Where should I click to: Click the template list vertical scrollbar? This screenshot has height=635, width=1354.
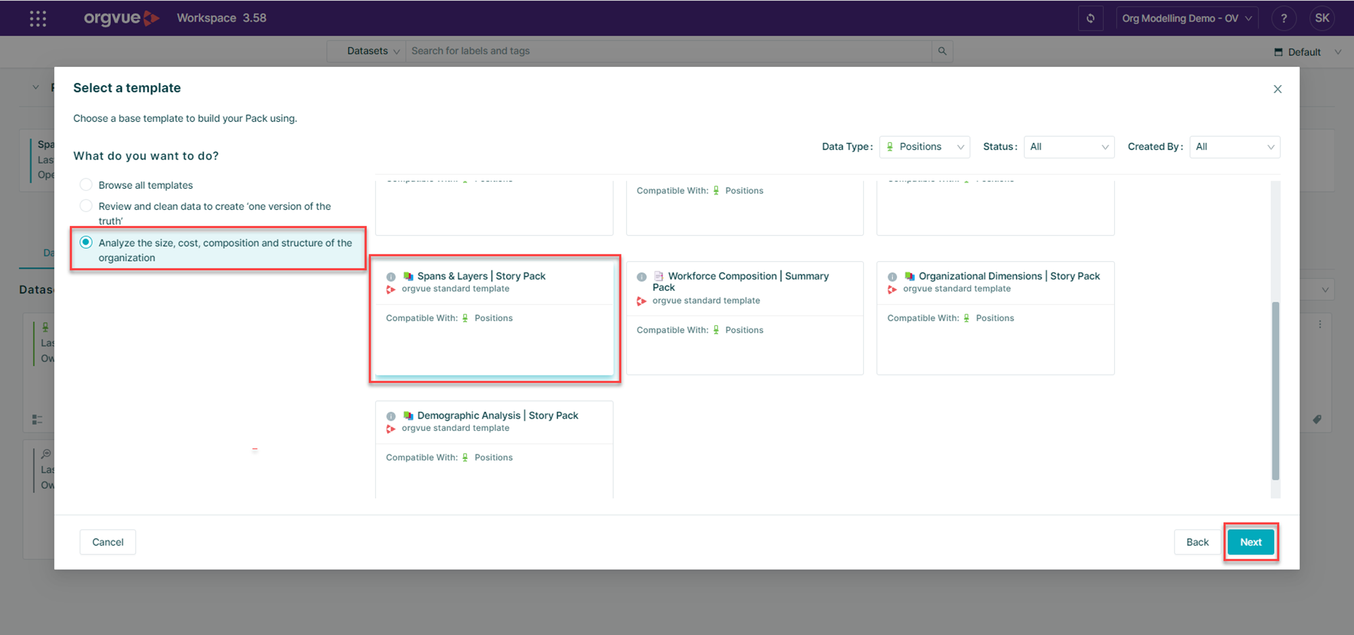tap(1275, 390)
